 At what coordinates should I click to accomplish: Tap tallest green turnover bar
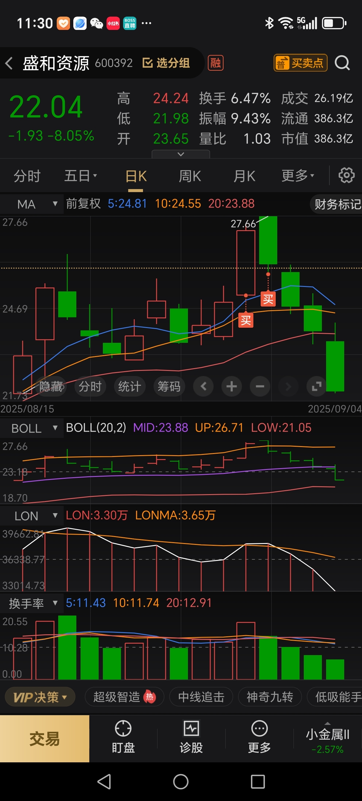click(x=67, y=647)
